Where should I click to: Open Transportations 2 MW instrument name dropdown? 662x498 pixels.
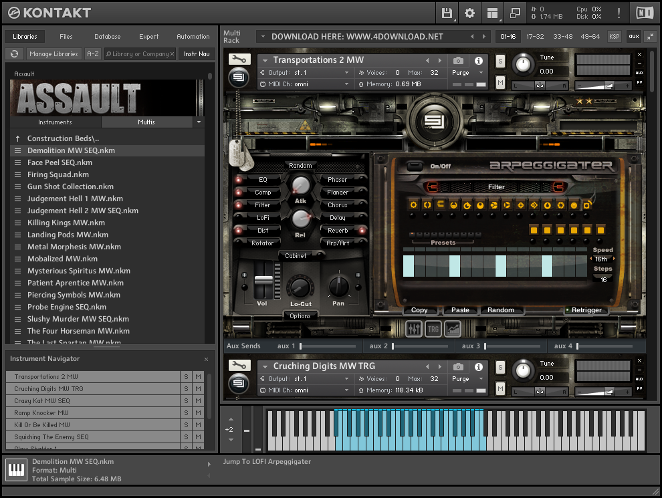point(265,60)
